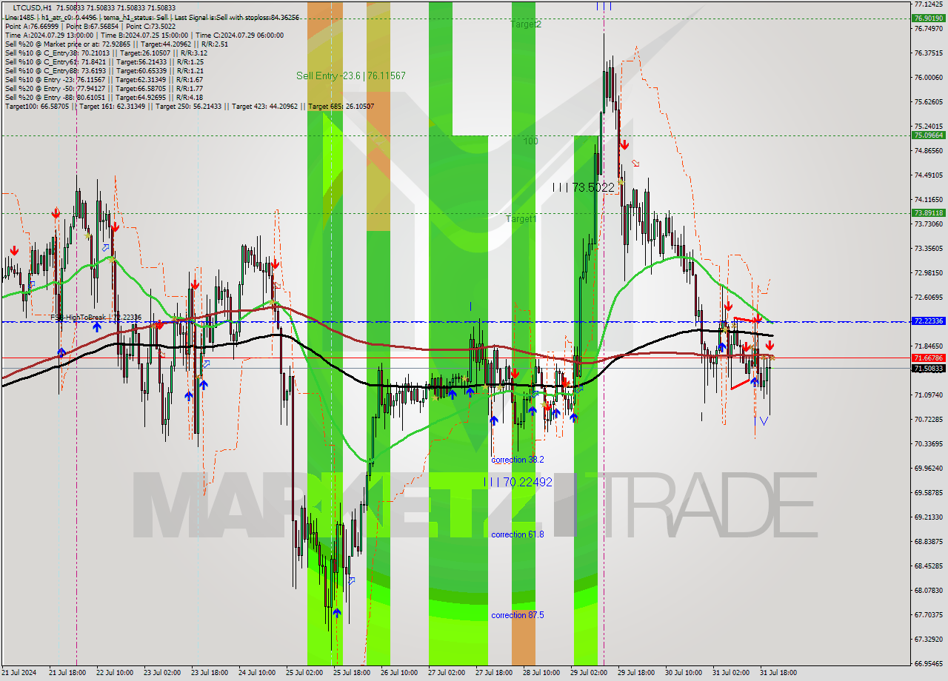
Task: Click the 76.00060 price axis label
Action: [929, 77]
